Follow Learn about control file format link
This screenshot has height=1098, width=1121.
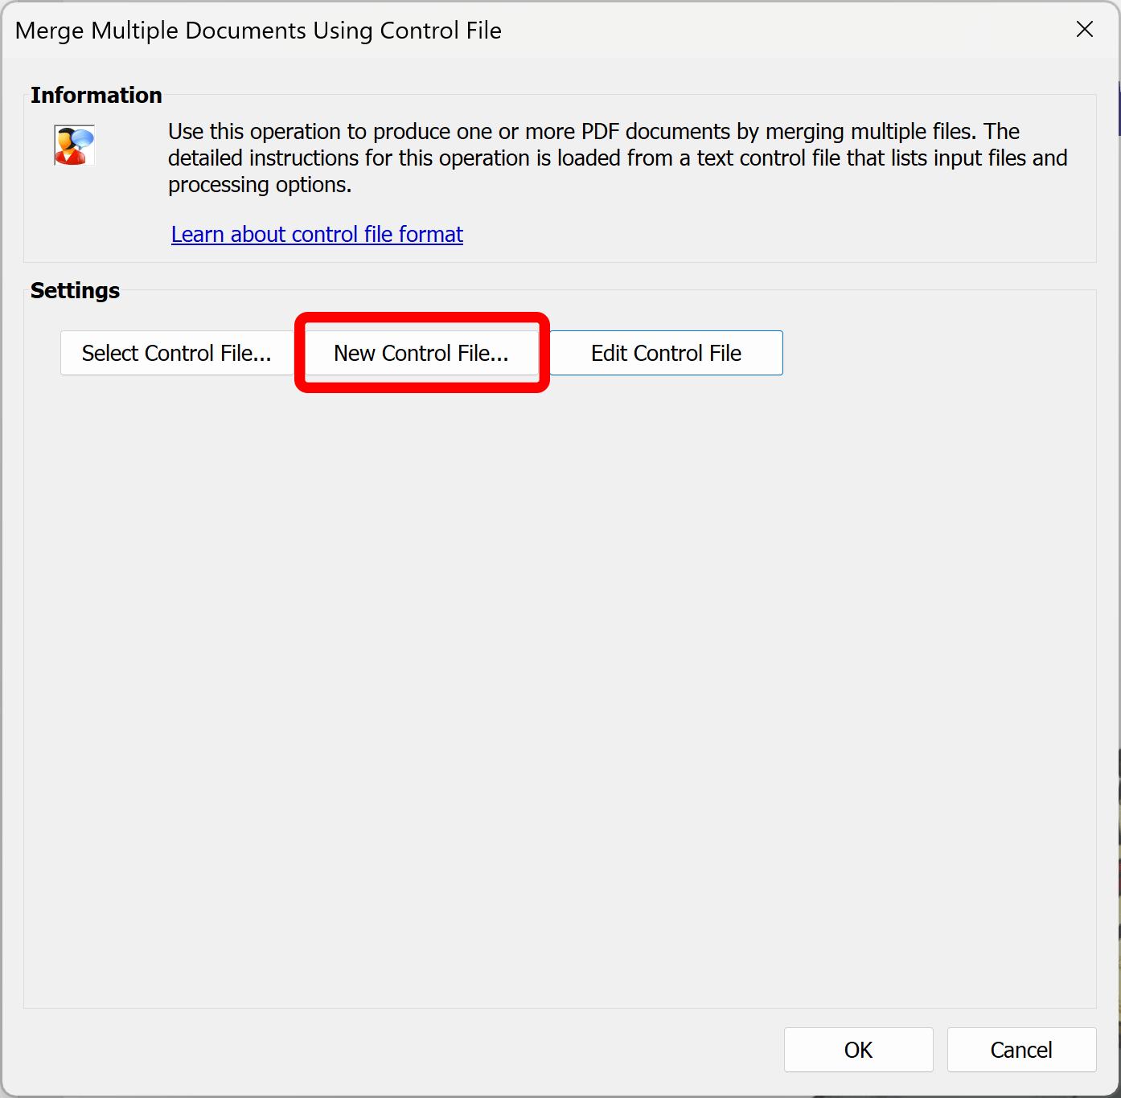317,234
